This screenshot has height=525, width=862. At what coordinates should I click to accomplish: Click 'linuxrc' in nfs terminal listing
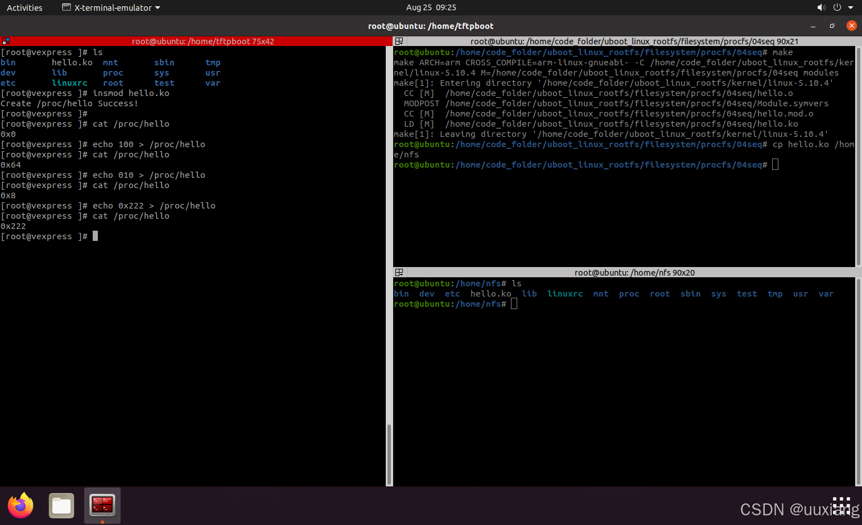tap(565, 294)
